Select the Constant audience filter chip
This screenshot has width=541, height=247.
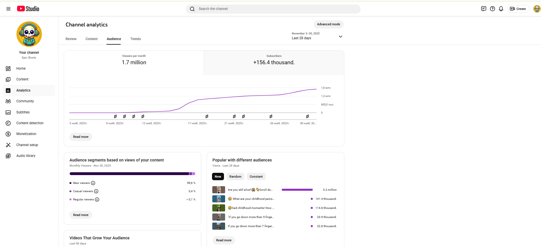(256, 177)
